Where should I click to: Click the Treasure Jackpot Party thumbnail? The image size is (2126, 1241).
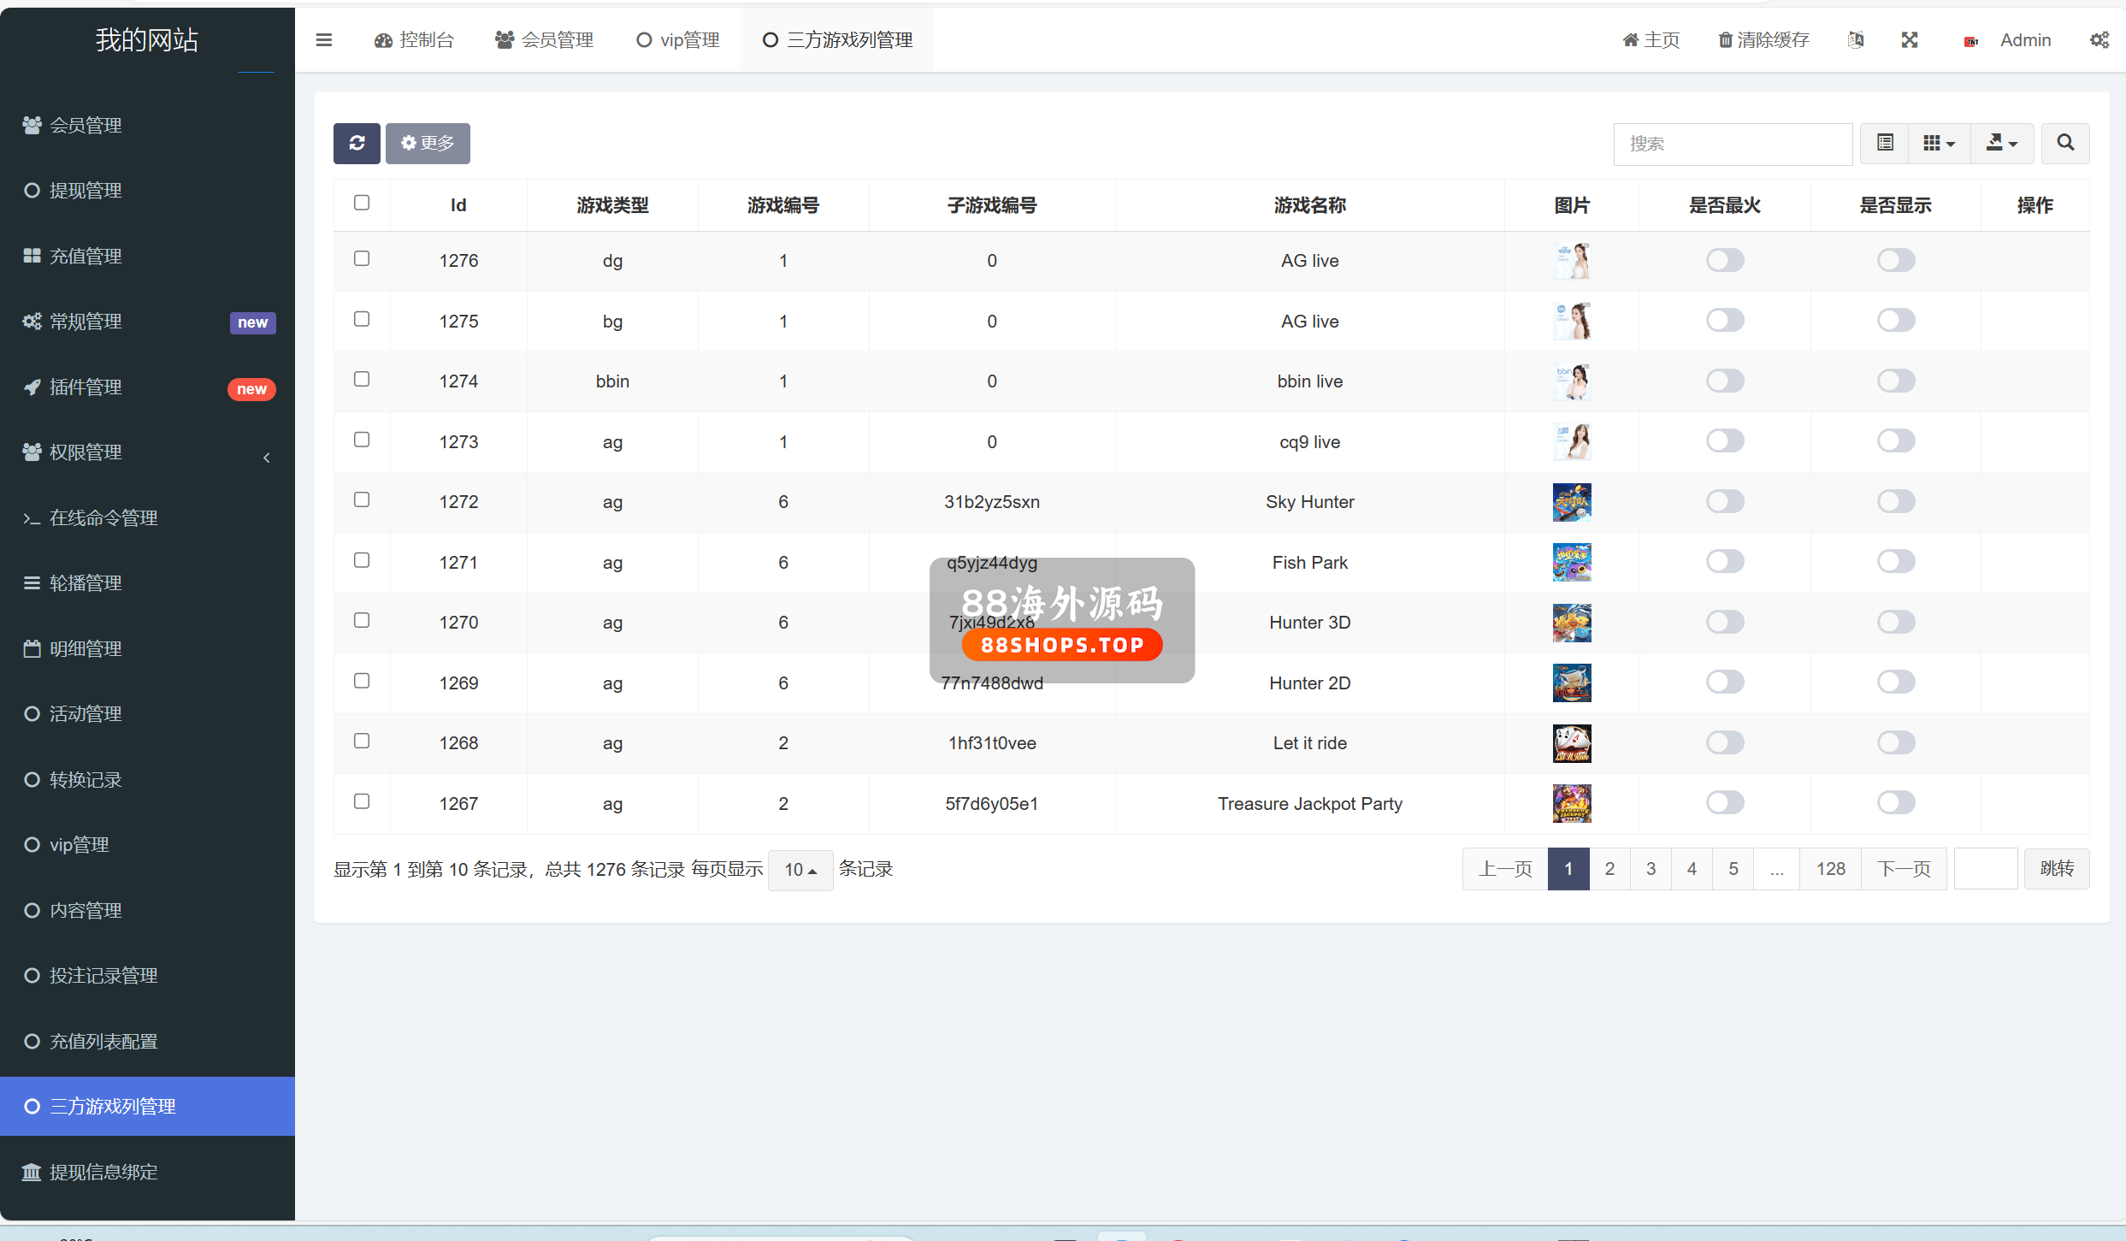coord(1572,803)
